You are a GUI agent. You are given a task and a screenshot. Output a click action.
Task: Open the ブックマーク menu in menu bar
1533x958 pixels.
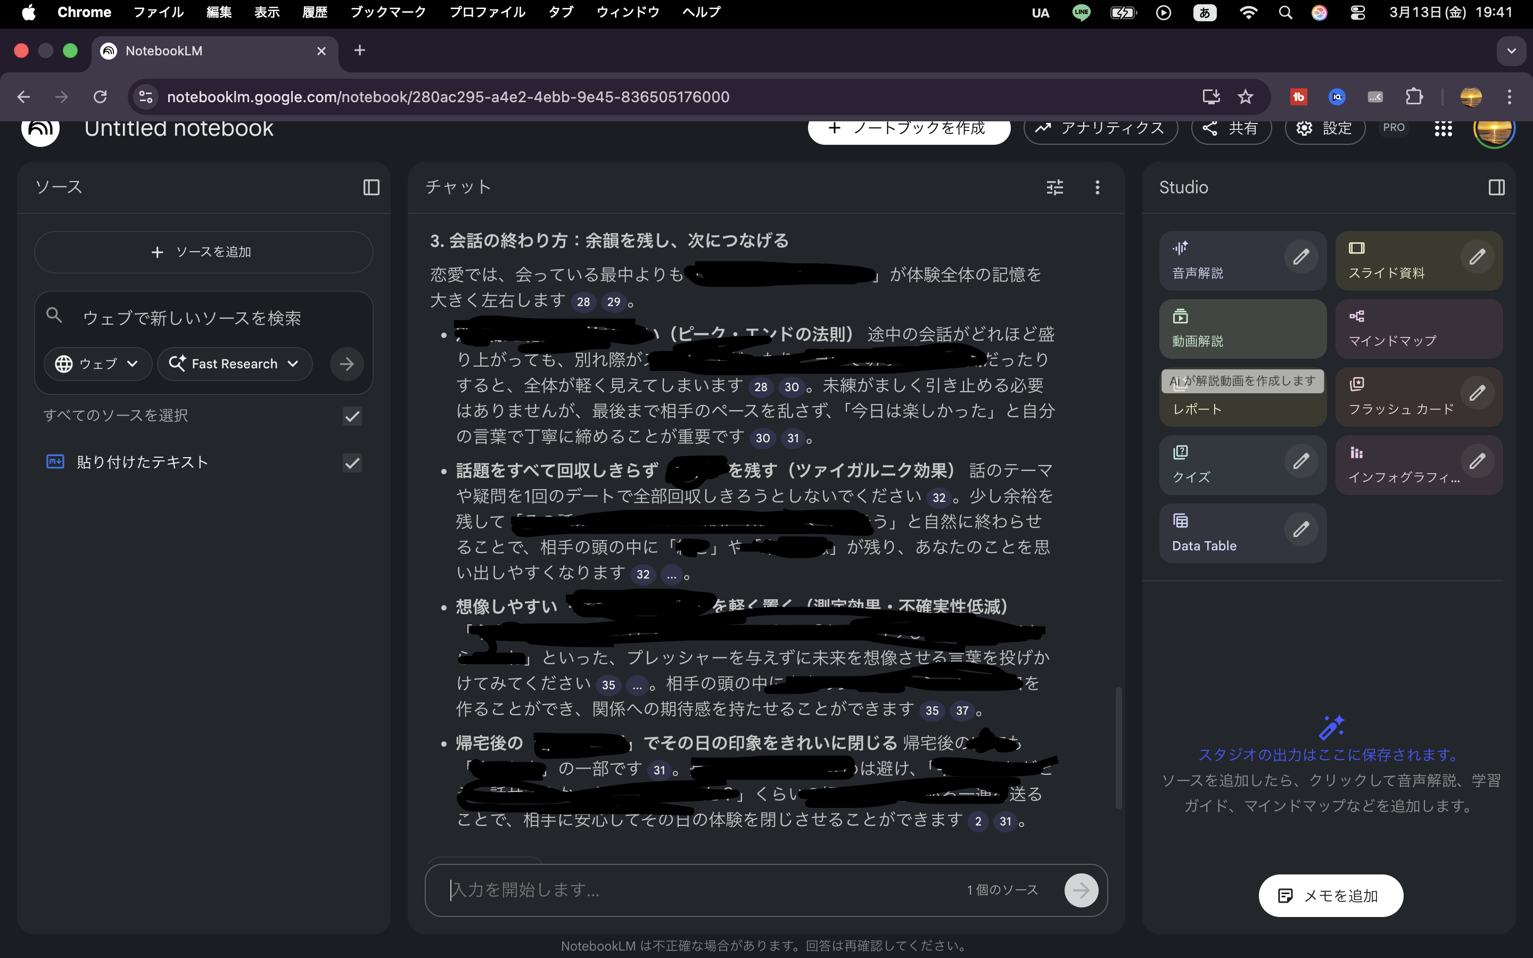click(388, 12)
